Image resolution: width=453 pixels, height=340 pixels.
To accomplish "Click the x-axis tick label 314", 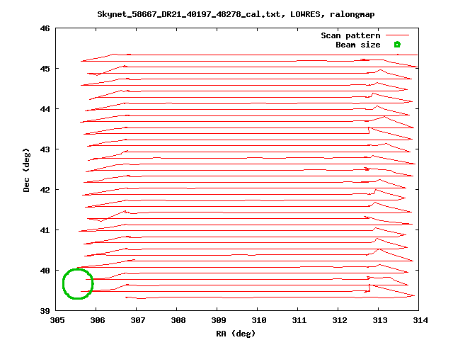I will click(420, 320).
